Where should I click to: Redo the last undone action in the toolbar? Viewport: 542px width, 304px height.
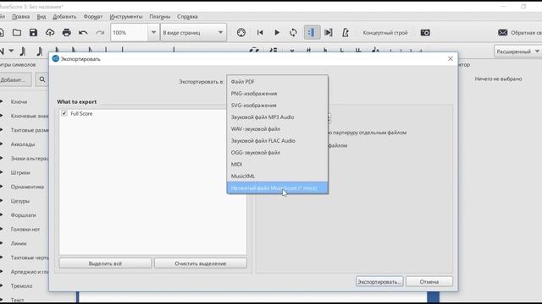click(x=100, y=32)
